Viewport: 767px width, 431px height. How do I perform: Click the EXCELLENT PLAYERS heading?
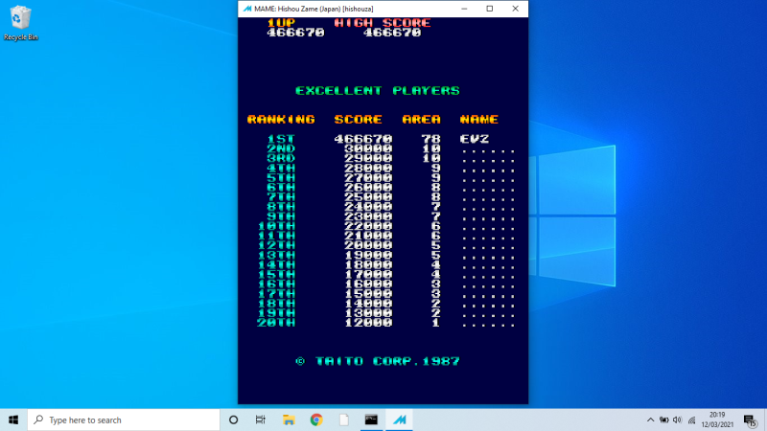click(x=378, y=90)
